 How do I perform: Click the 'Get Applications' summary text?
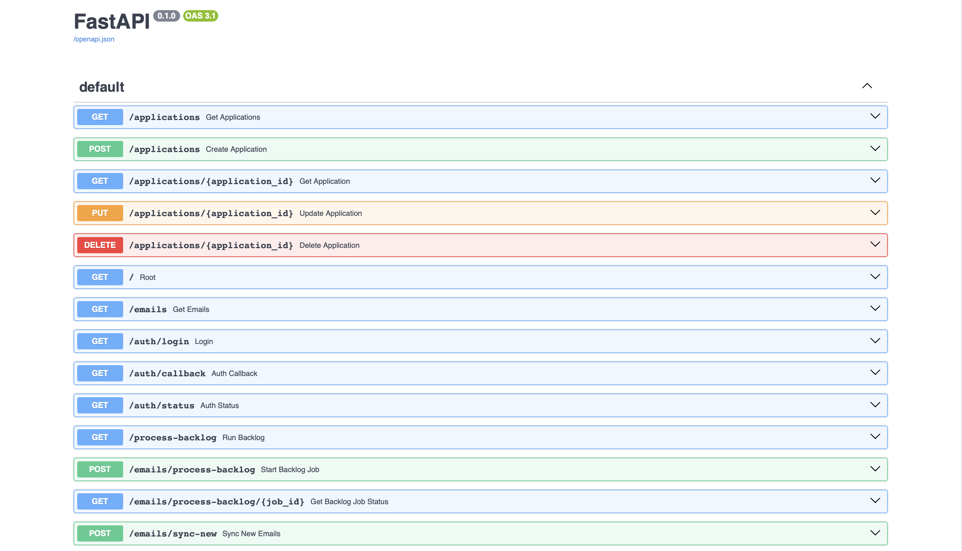click(233, 117)
